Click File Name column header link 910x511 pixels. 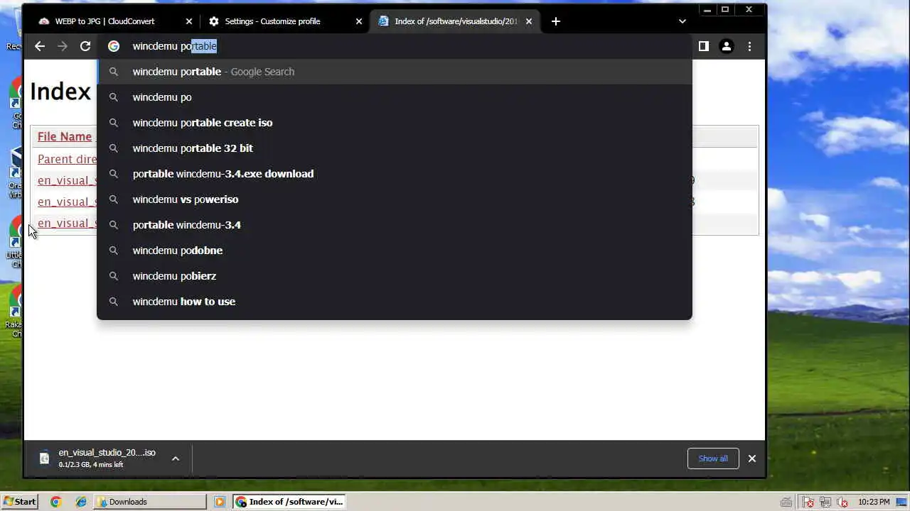pos(65,137)
